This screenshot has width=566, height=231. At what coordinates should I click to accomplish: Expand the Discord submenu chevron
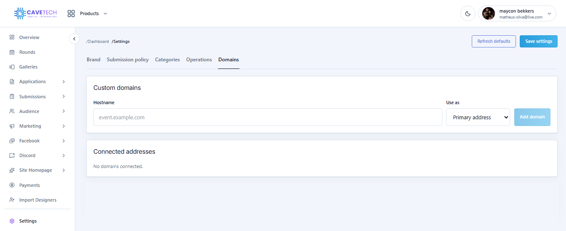pos(64,155)
